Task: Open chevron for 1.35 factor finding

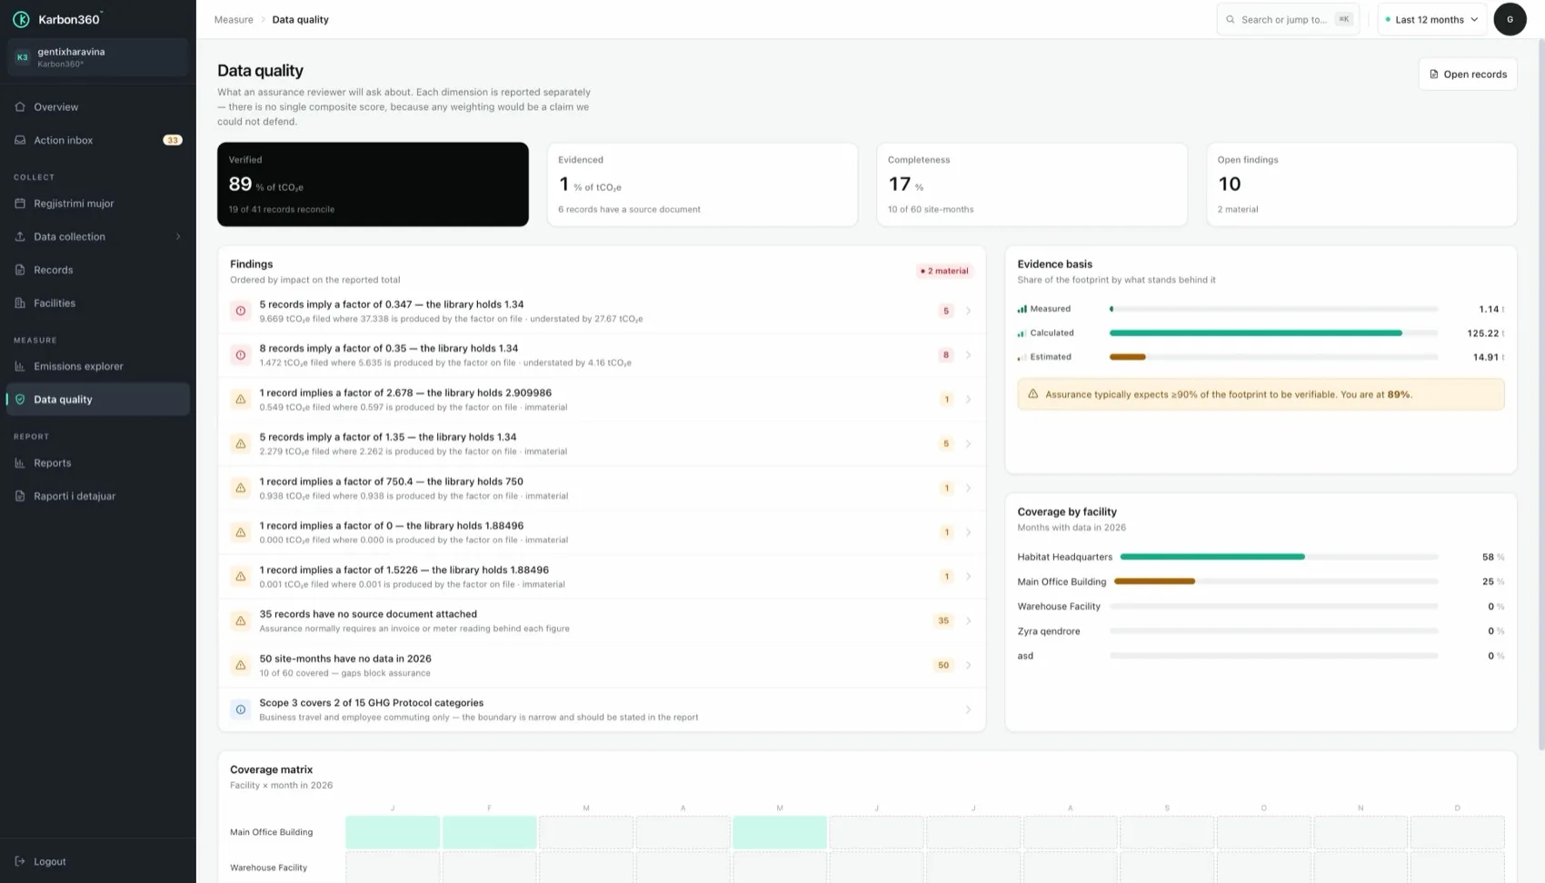Action: tap(968, 443)
